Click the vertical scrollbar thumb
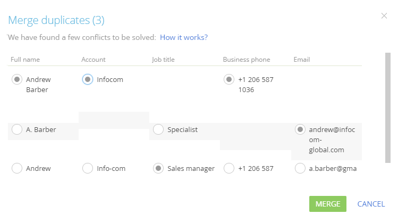The width and height of the screenshot is (398, 222). (x=387, y=108)
